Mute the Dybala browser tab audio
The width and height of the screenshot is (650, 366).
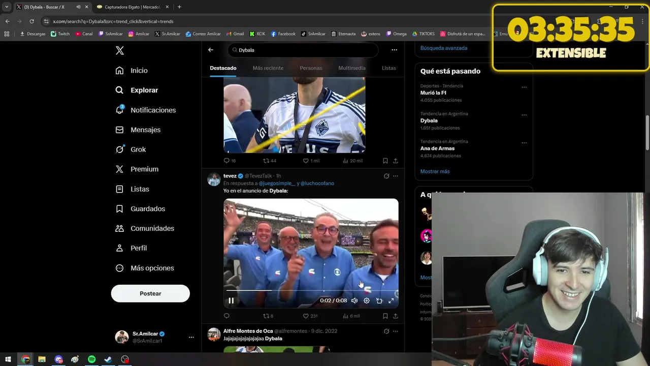78,7
